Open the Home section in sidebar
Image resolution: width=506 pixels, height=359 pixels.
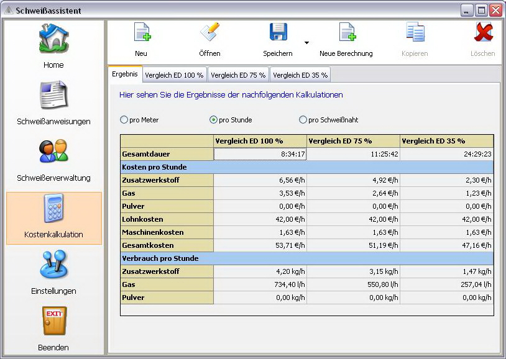53,39
